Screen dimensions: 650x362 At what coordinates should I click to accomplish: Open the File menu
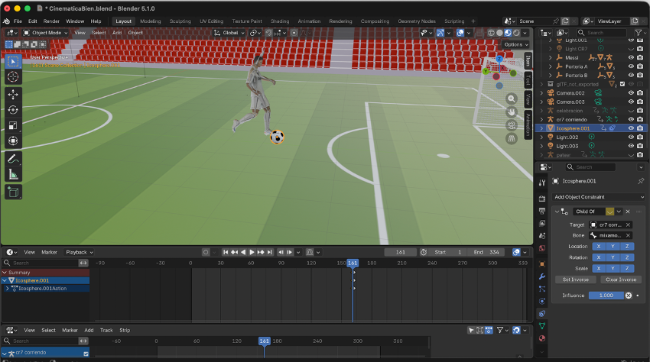point(18,21)
